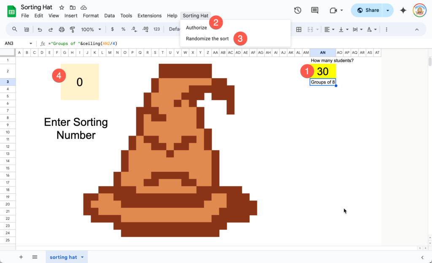Click the Gemini sparkle icon
432x263 pixels.
tap(403, 11)
